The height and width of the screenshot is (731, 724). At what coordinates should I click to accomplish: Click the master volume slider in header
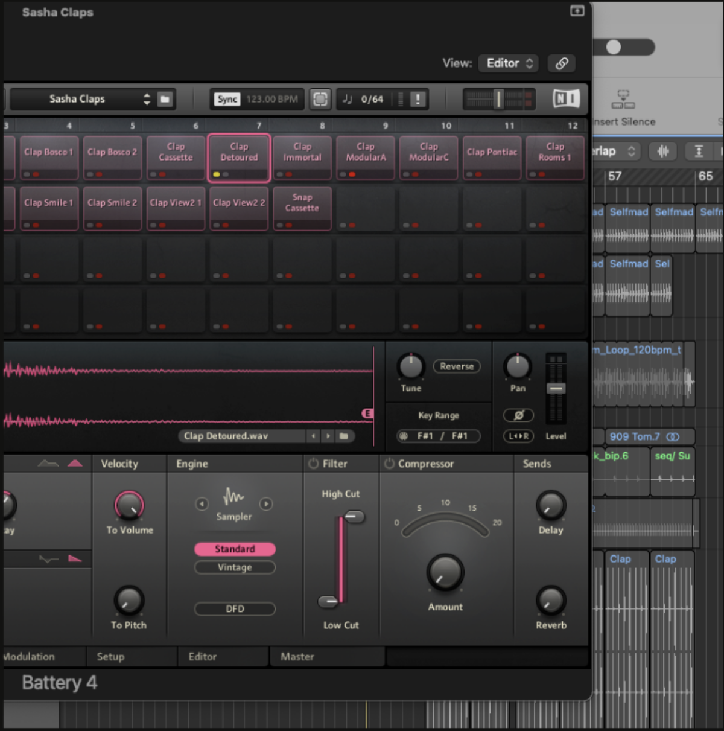[x=498, y=99]
